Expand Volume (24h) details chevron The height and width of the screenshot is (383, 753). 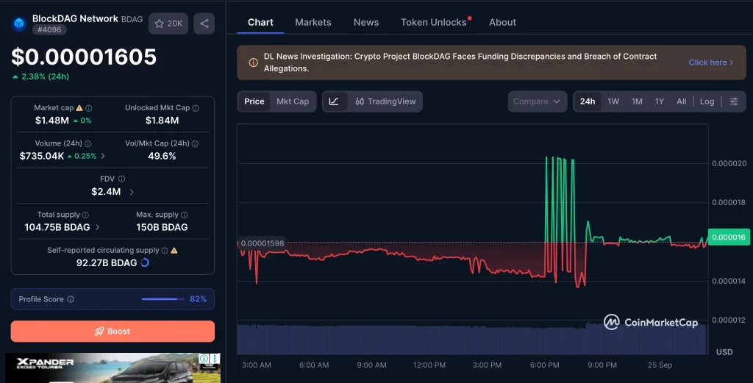(103, 156)
